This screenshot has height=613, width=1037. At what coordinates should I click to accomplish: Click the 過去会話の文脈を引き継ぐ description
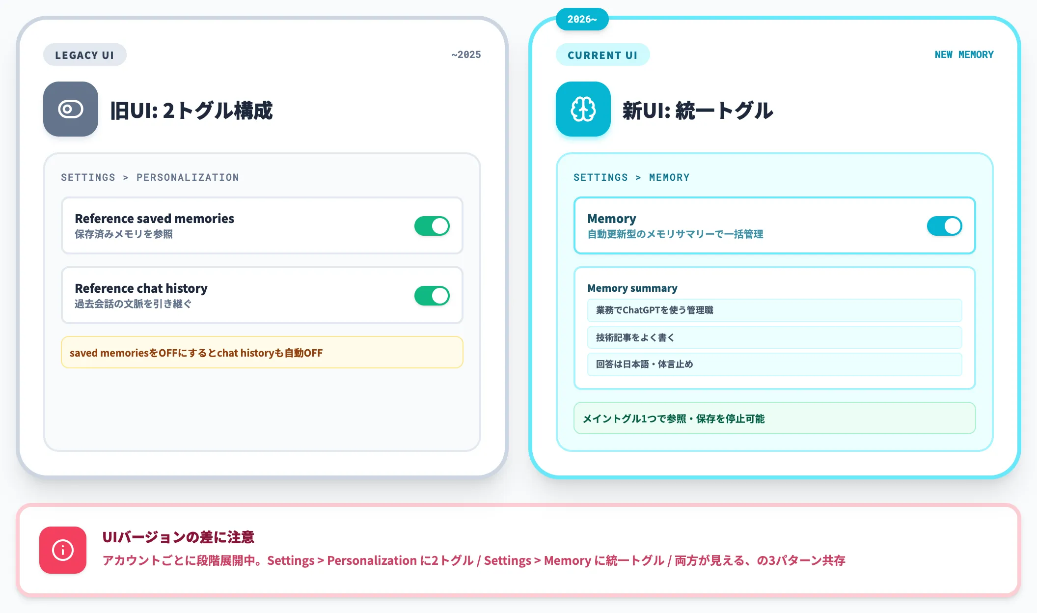click(x=133, y=304)
